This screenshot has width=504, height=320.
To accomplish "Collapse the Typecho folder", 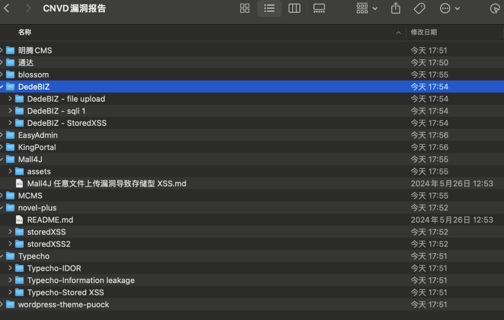I will tap(1, 256).
